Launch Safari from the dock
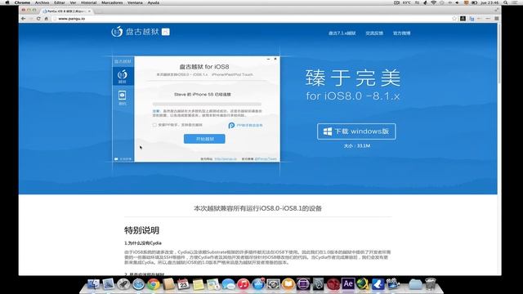Image resolution: width=523 pixels, height=294 pixels. [x=138, y=284]
